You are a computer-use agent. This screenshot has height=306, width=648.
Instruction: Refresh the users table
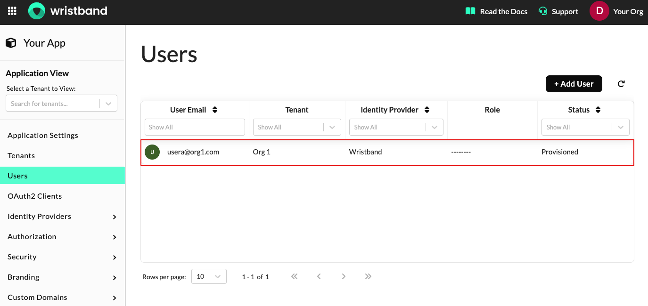(x=621, y=84)
